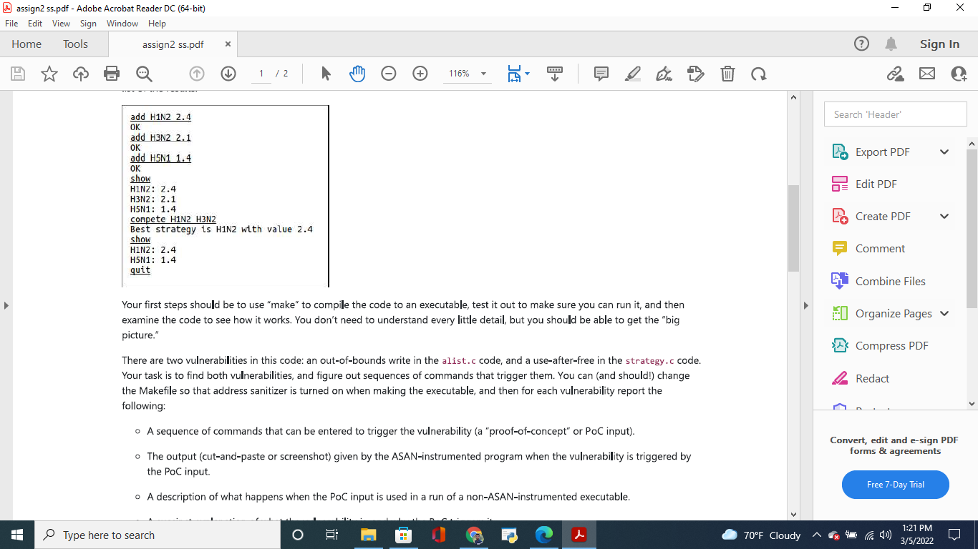Expand the Organize Pages chevron
This screenshot has height=549, width=978.
tap(944, 313)
